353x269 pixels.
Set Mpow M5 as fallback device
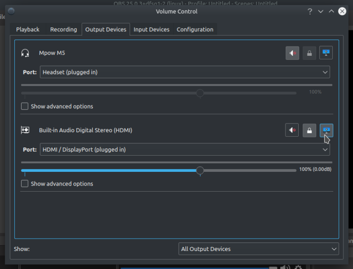point(326,53)
